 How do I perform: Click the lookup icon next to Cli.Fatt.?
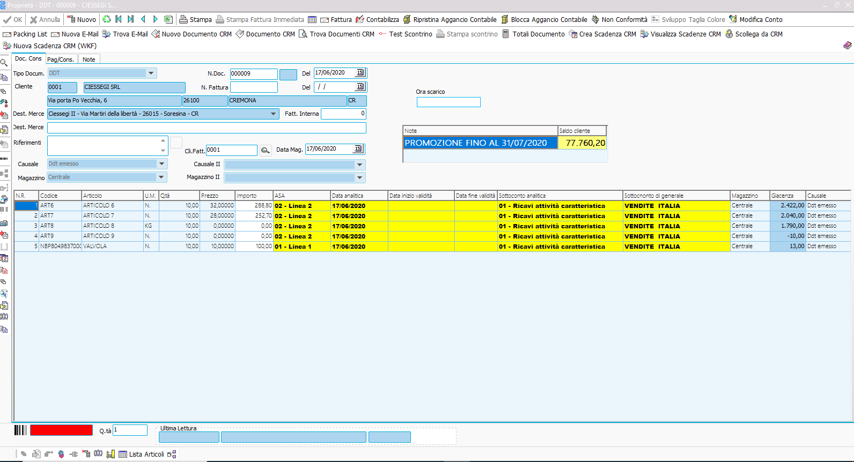click(x=266, y=151)
